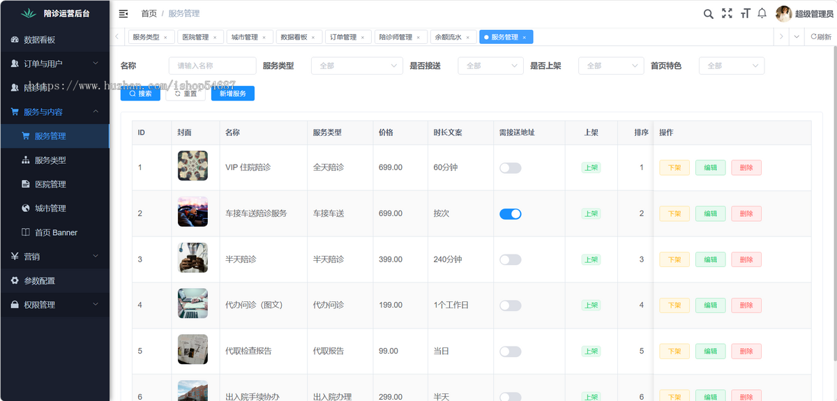The height and width of the screenshot is (401, 837).
Task: Disable 需接送地址 for 车接车送陪诊服务
Action: coord(511,214)
